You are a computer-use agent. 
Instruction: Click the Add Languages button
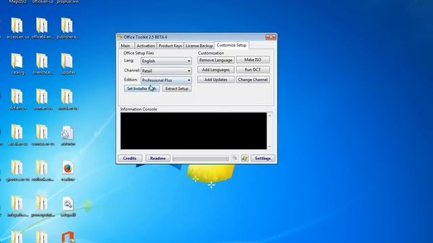click(216, 70)
